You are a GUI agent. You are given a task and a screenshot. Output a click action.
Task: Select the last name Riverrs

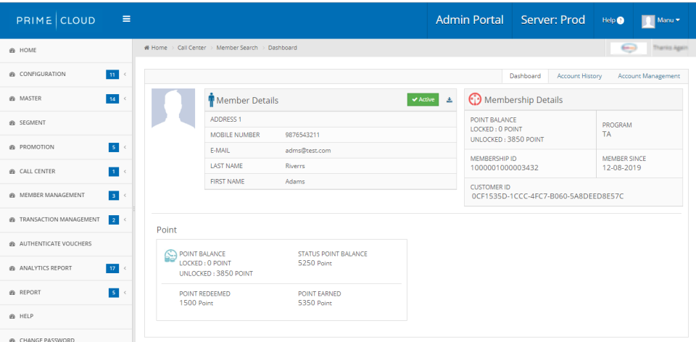pos(295,166)
